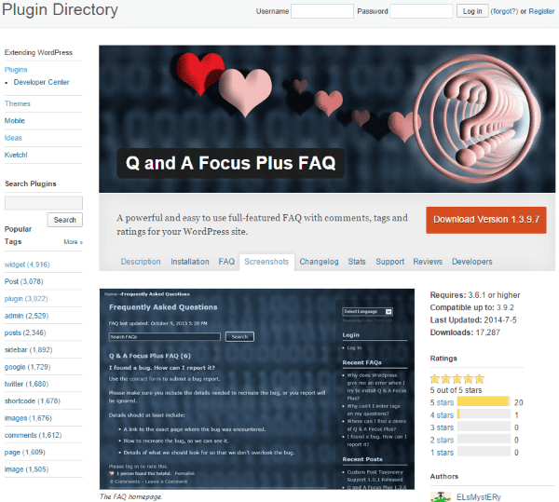Viewport: 559px width, 502px height.
Task: Focus the Password input field
Action: (x=422, y=11)
